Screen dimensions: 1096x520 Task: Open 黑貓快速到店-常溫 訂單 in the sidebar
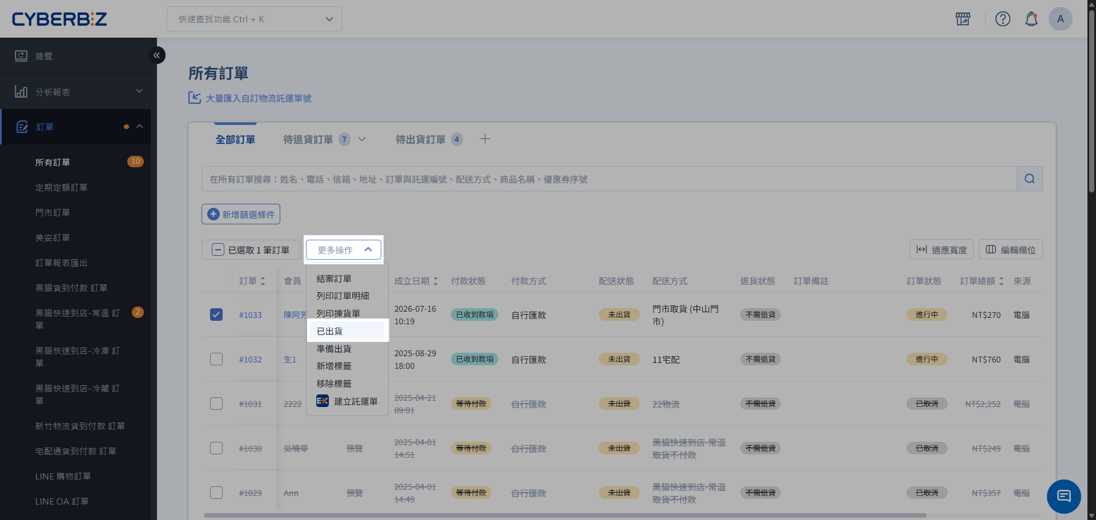pyautogui.click(x=77, y=319)
